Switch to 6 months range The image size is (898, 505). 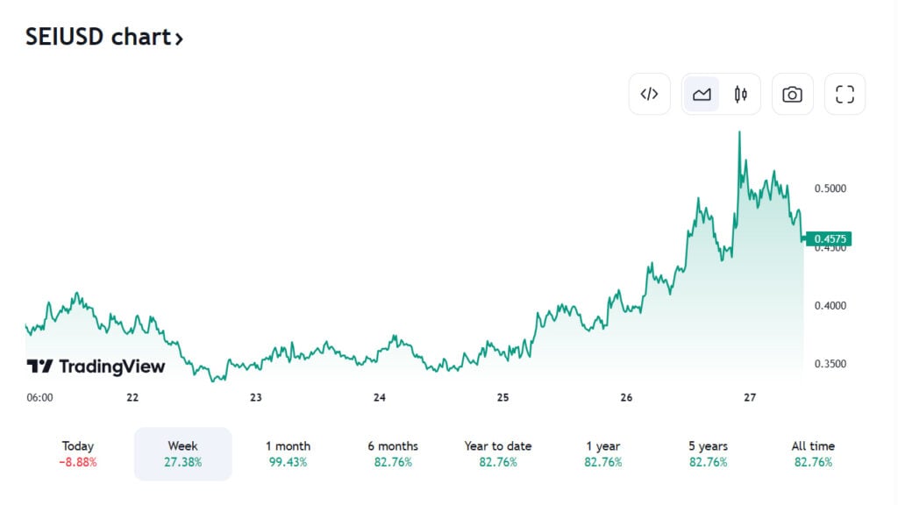click(x=393, y=453)
